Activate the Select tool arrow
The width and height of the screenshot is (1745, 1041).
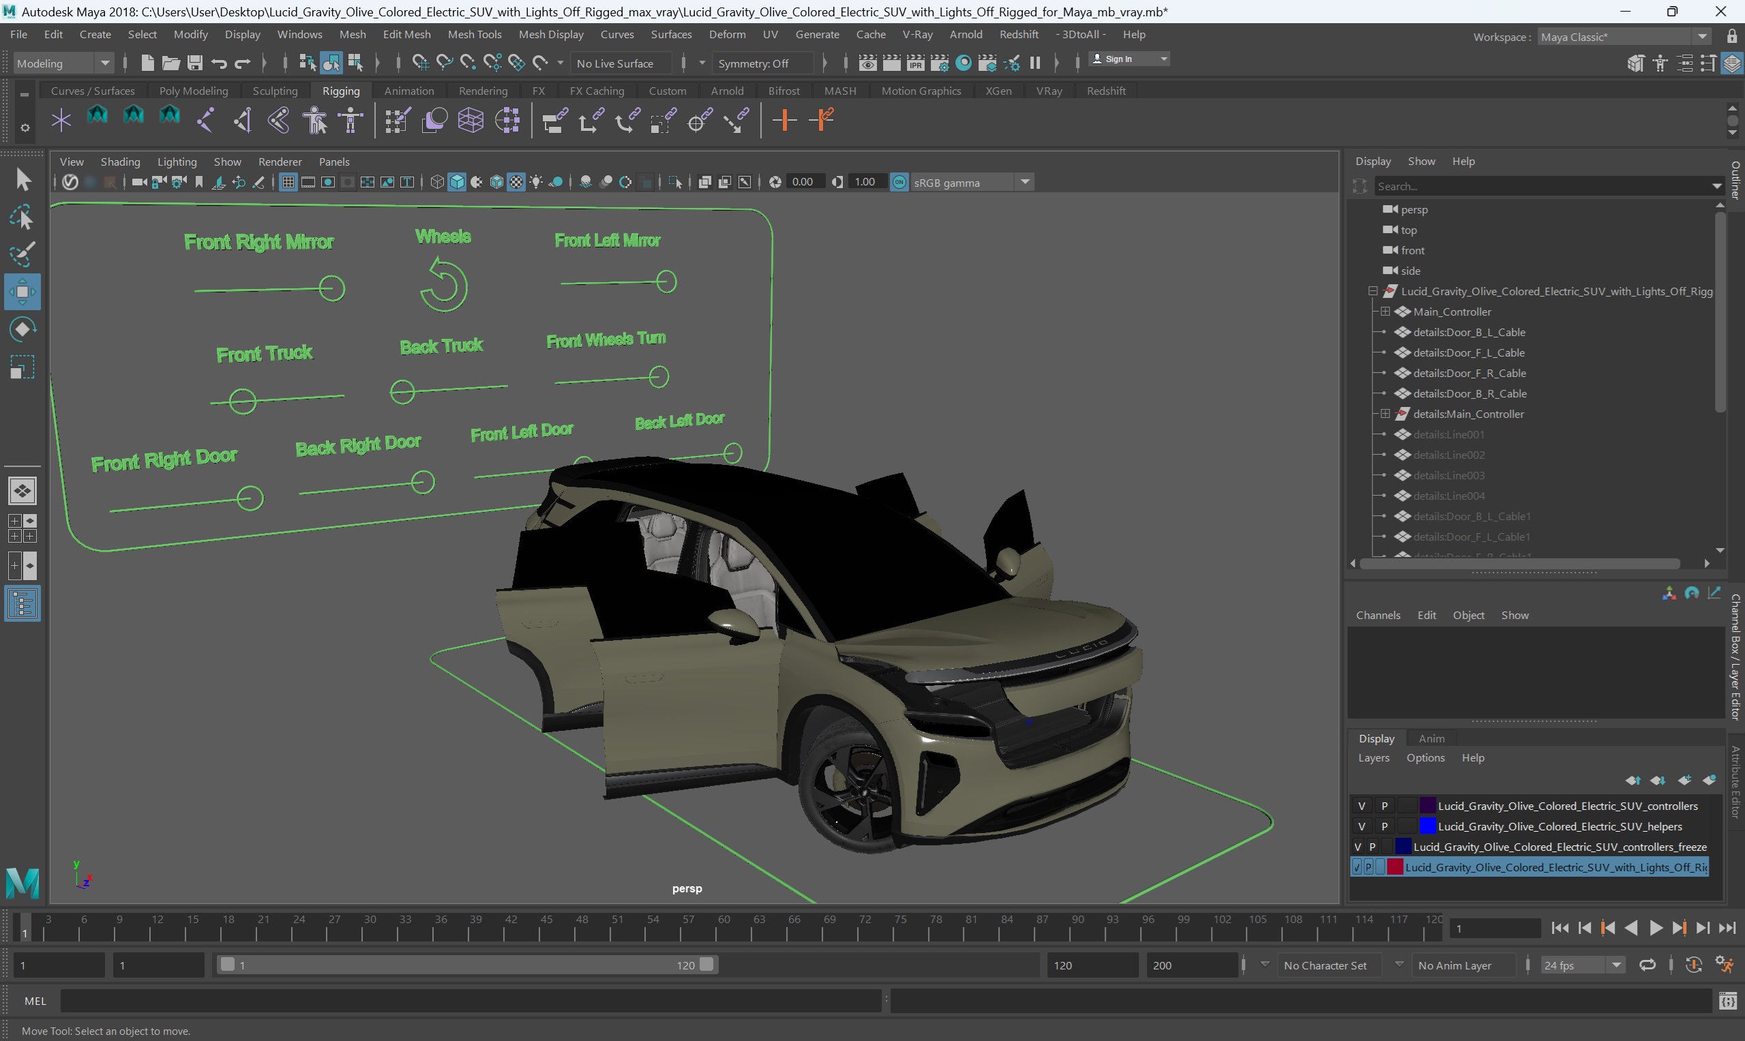pyautogui.click(x=23, y=179)
